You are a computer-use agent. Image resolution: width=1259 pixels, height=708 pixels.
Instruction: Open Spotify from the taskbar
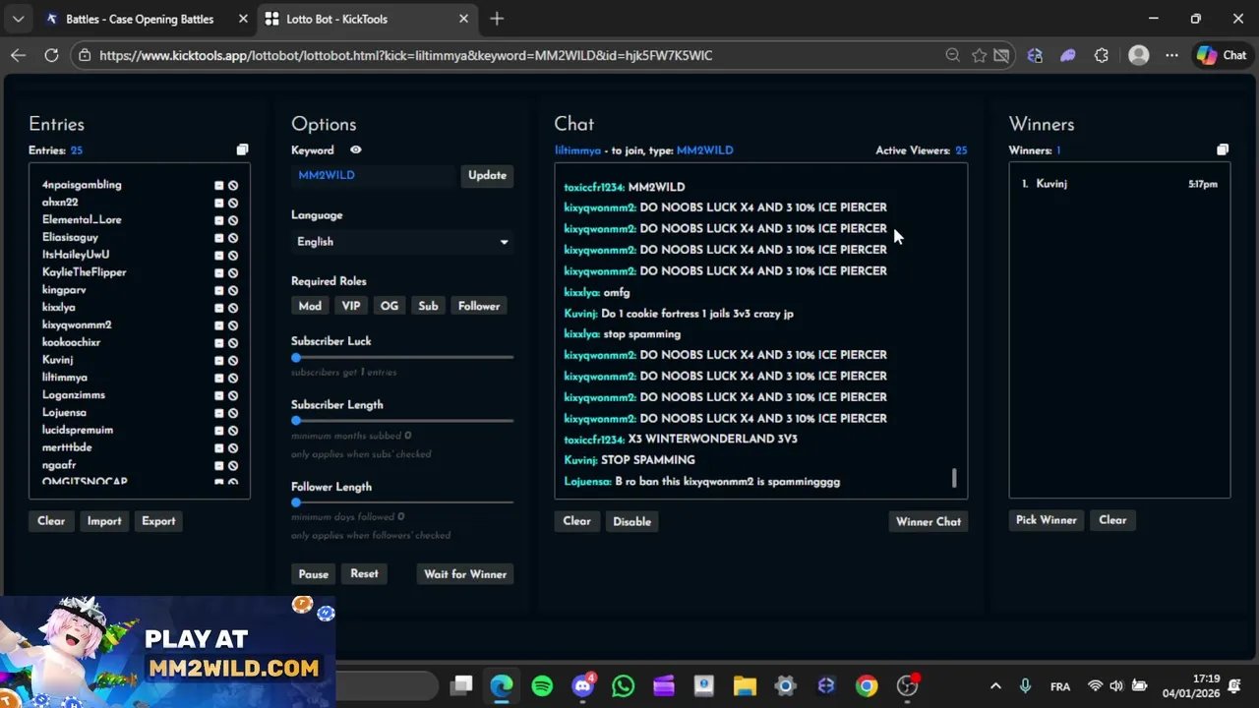(542, 686)
